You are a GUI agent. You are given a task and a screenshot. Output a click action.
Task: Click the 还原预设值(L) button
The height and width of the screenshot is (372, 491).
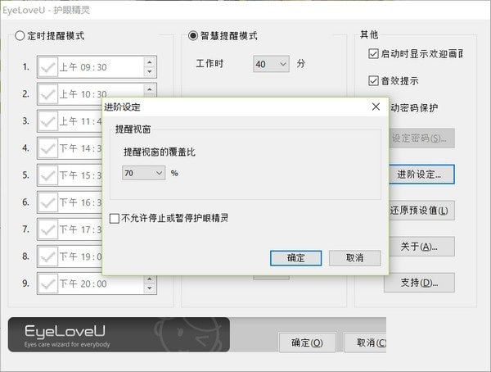420,210
